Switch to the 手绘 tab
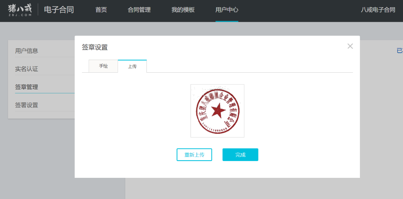 point(103,66)
